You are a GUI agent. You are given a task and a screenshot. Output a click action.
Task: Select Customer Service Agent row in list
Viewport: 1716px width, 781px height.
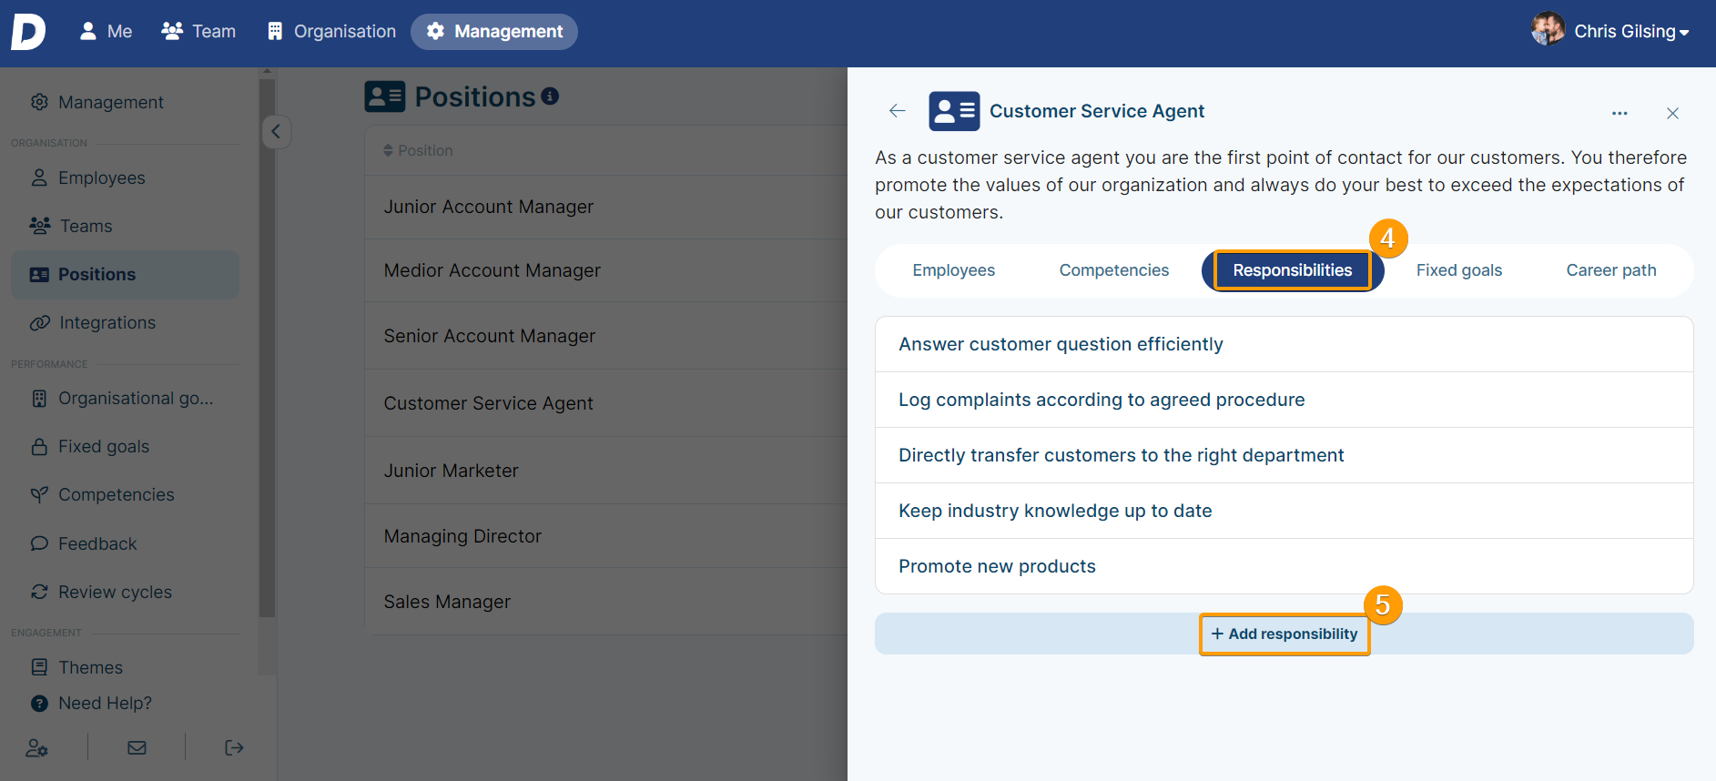606,404
